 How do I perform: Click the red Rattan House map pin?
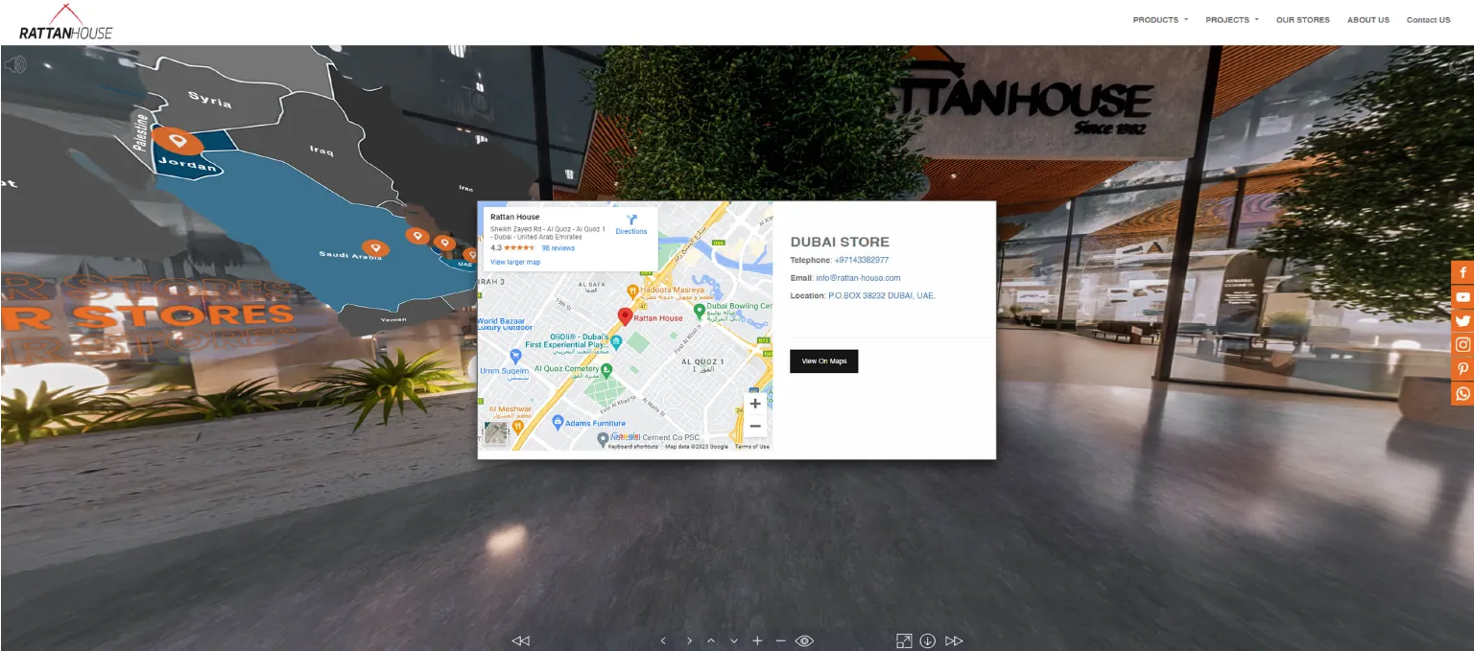click(x=625, y=315)
